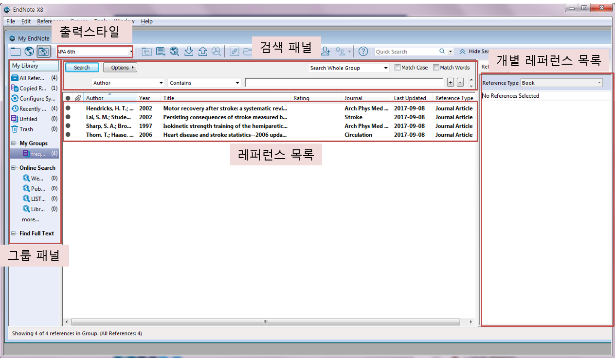615x358 pixels.
Task: Open the All References group
Action: pos(35,78)
